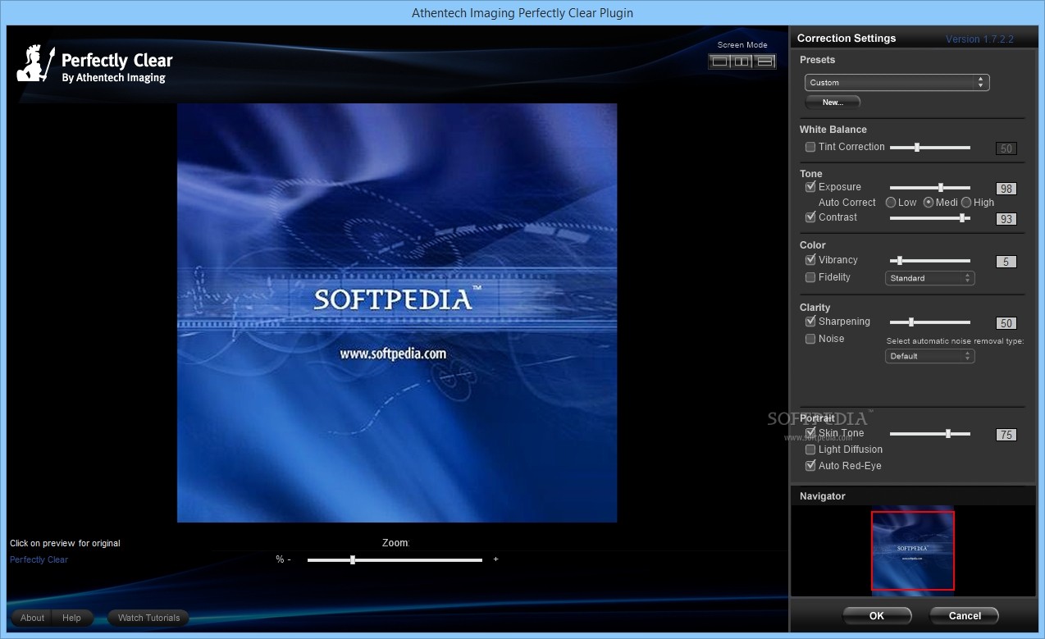The image size is (1045, 639).
Task: Toggle the Sharpening checkbox
Action: pos(810,322)
